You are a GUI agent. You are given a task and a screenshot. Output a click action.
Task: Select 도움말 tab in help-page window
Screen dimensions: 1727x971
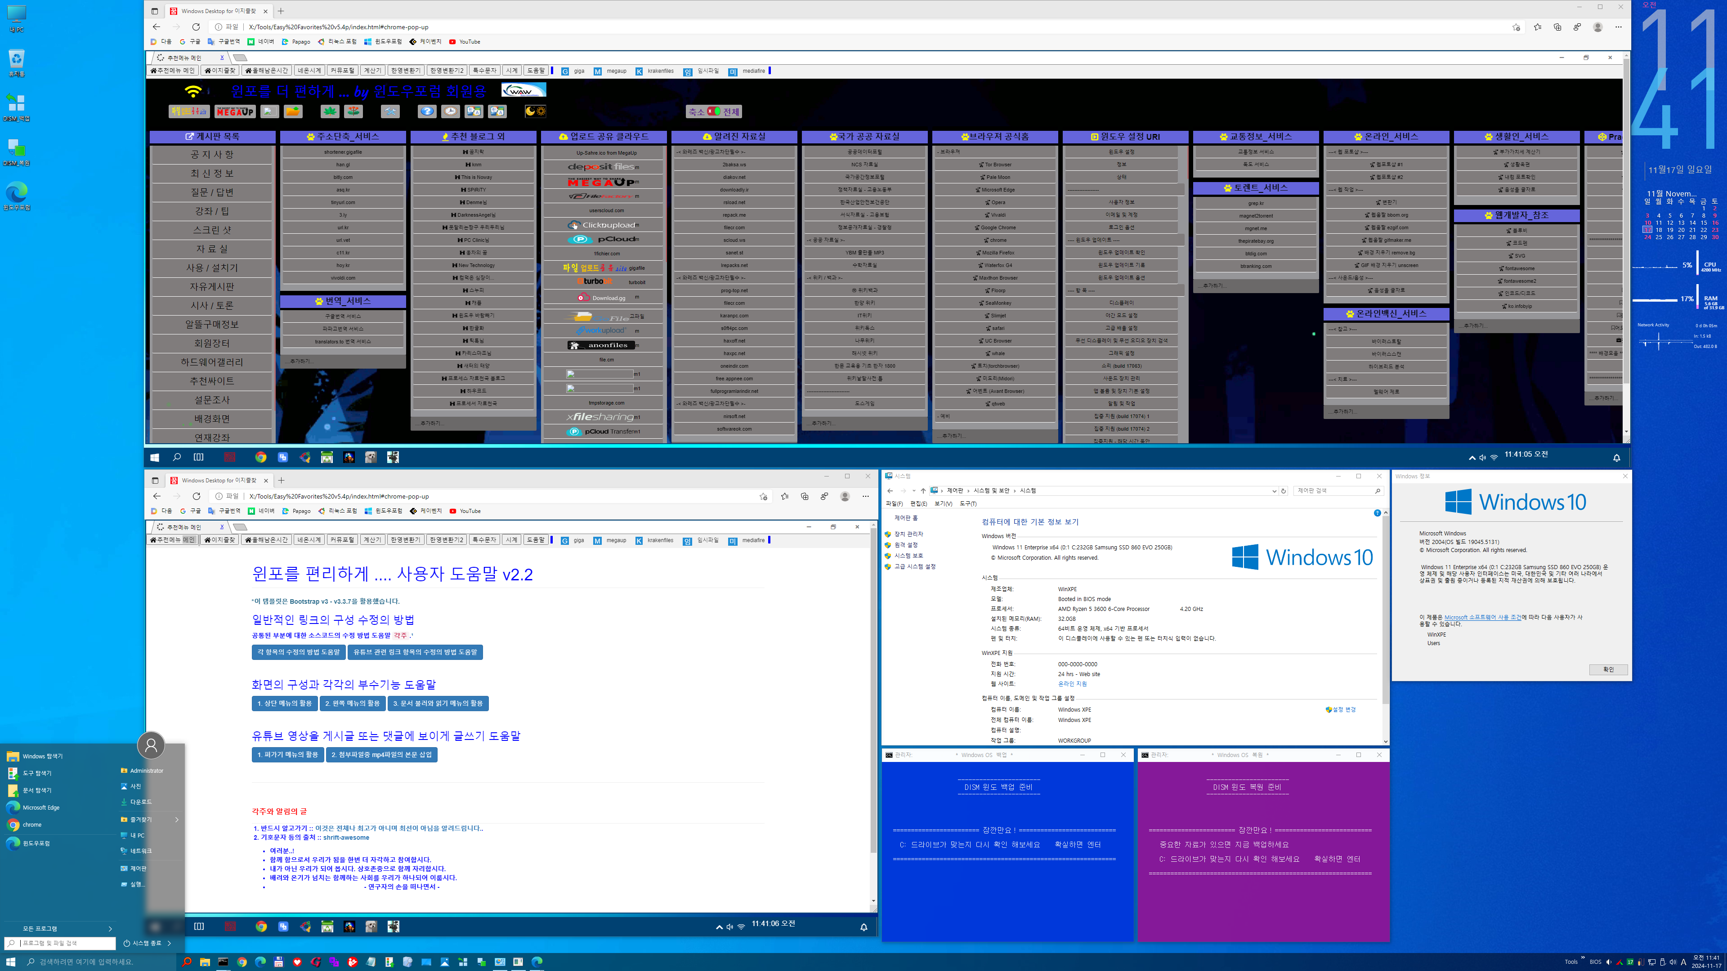(x=536, y=539)
